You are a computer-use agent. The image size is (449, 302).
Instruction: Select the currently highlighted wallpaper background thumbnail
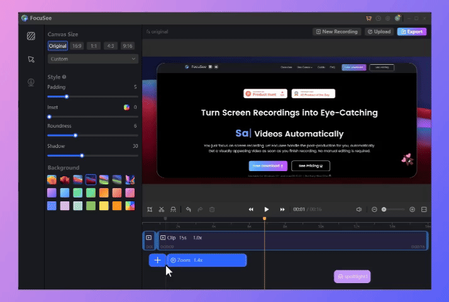91,180
